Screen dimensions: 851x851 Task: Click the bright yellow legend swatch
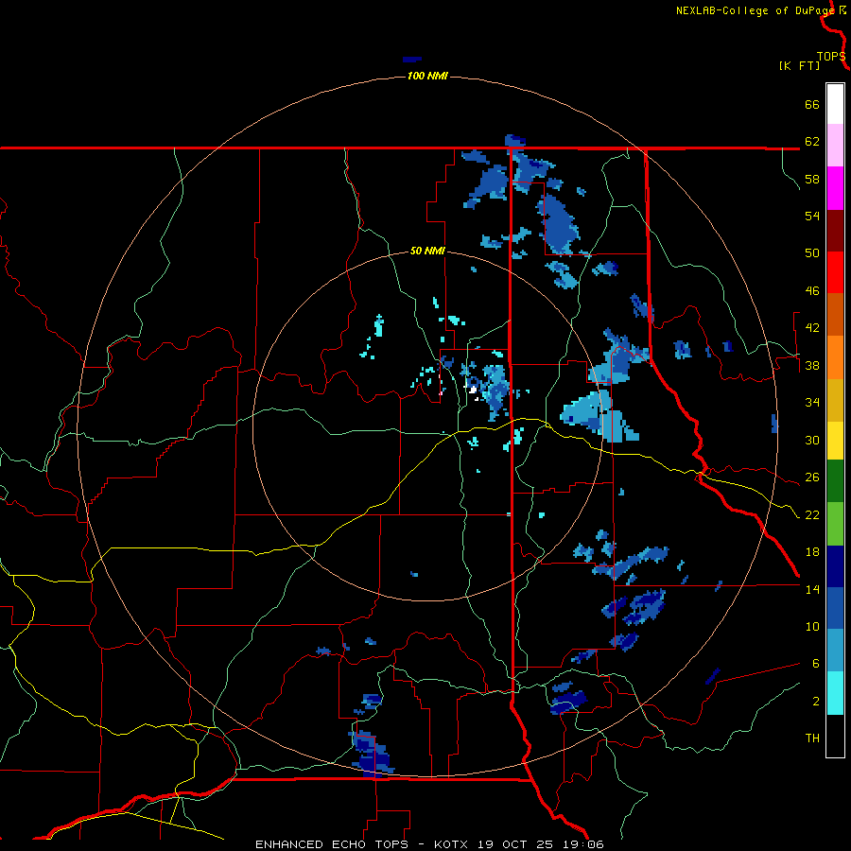(835, 441)
